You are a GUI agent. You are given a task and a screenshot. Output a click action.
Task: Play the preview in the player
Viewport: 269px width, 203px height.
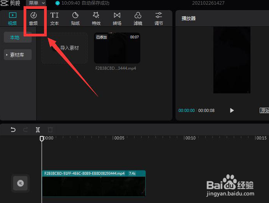pos(232,110)
